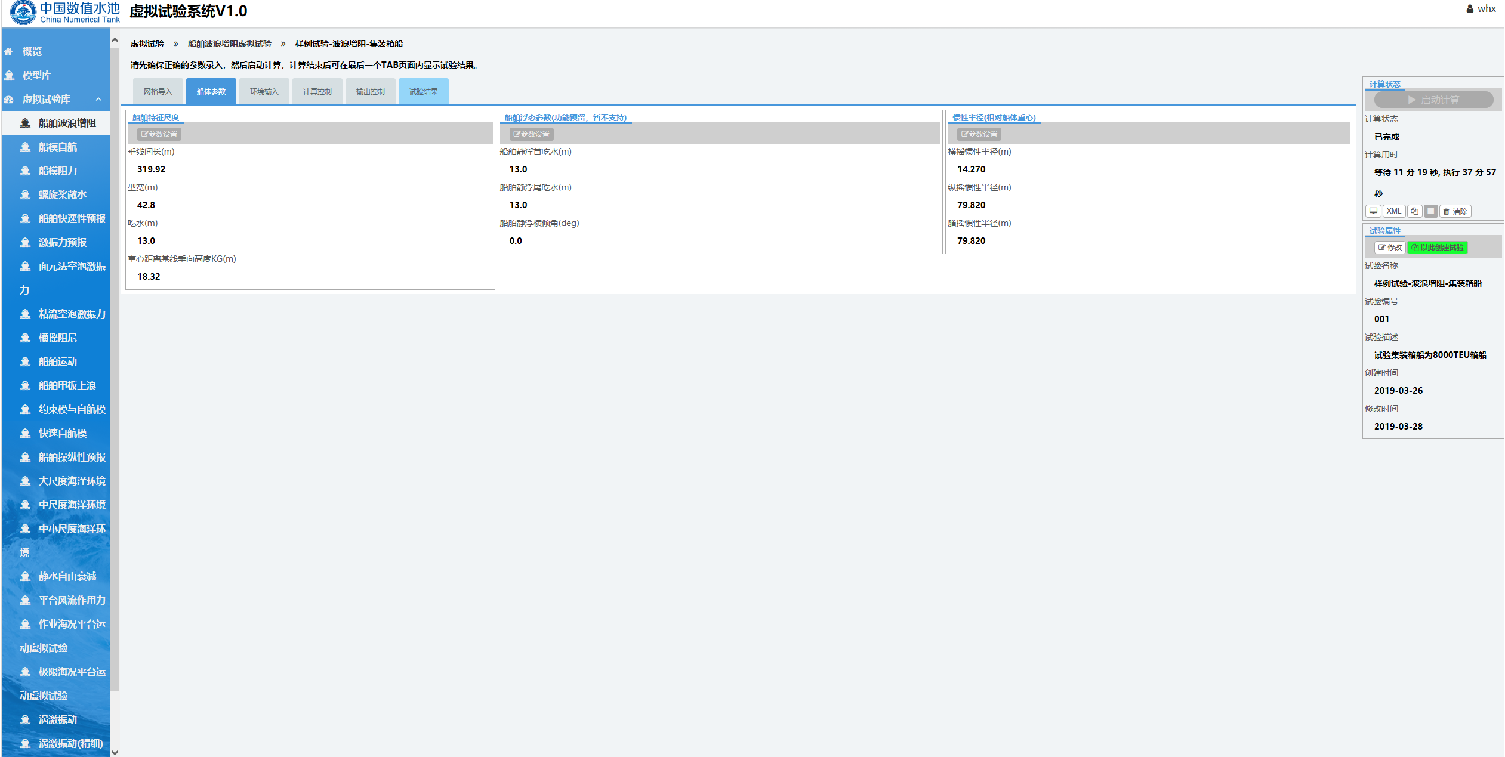Click the gray stop square button

coord(1430,211)
